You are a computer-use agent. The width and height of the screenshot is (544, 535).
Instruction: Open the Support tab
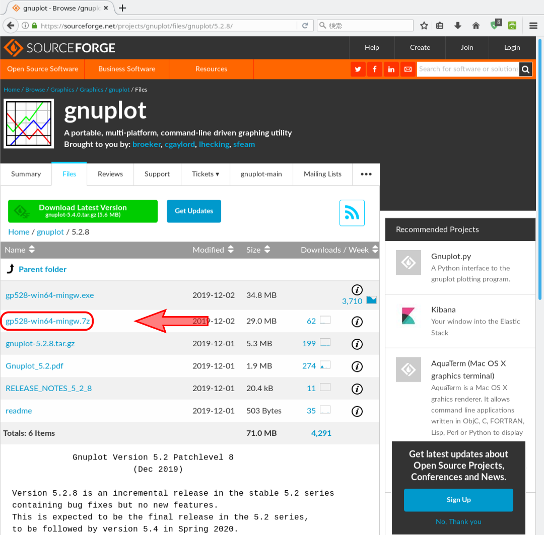point(157,174)
